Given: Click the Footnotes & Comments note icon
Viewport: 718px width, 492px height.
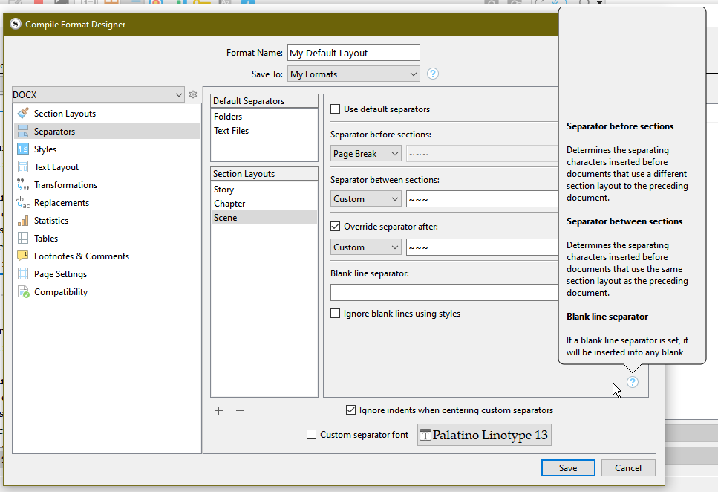Looking at the screenshot, I should click(23, 256).
